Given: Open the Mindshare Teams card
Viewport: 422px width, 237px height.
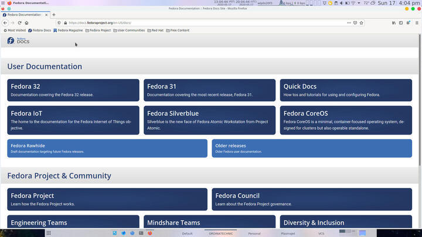Looking at the screenshot, I should point(209,222).
